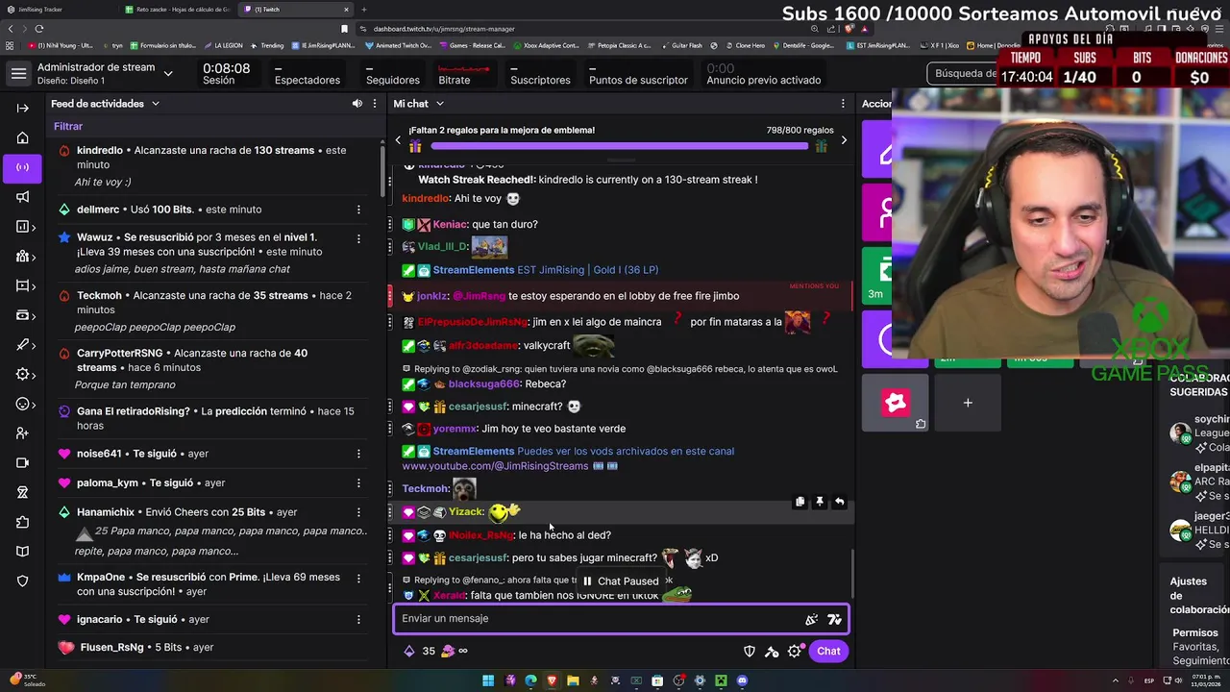Open the celebration icon in message box
Screen dimensions: 1230x692
pyautogui.click(x=812, y=619)
